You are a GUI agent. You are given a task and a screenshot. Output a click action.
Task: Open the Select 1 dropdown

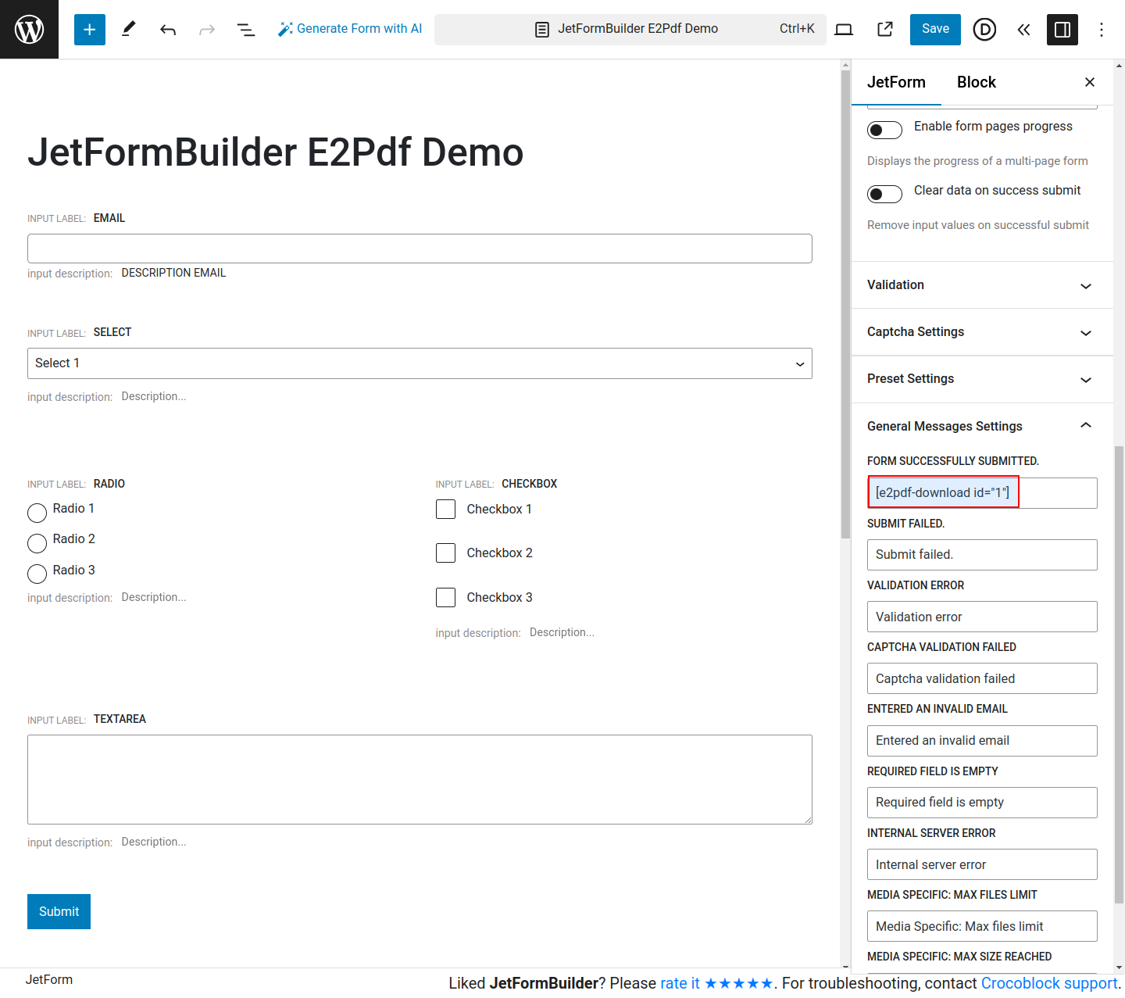pyautogui.click(x=420, y=363)
